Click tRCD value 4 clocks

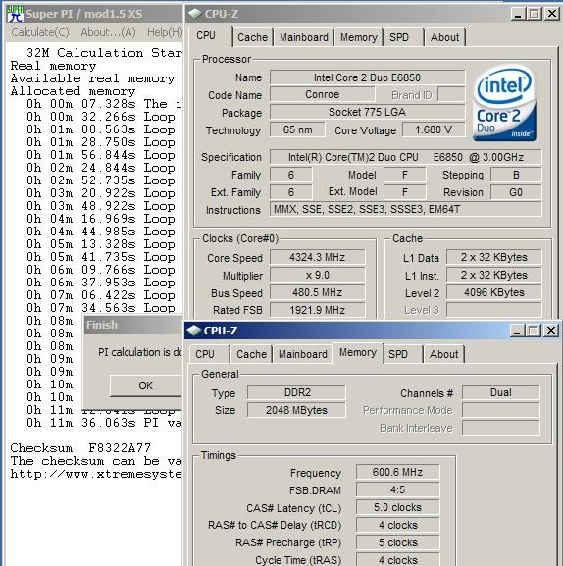point(397,525)
